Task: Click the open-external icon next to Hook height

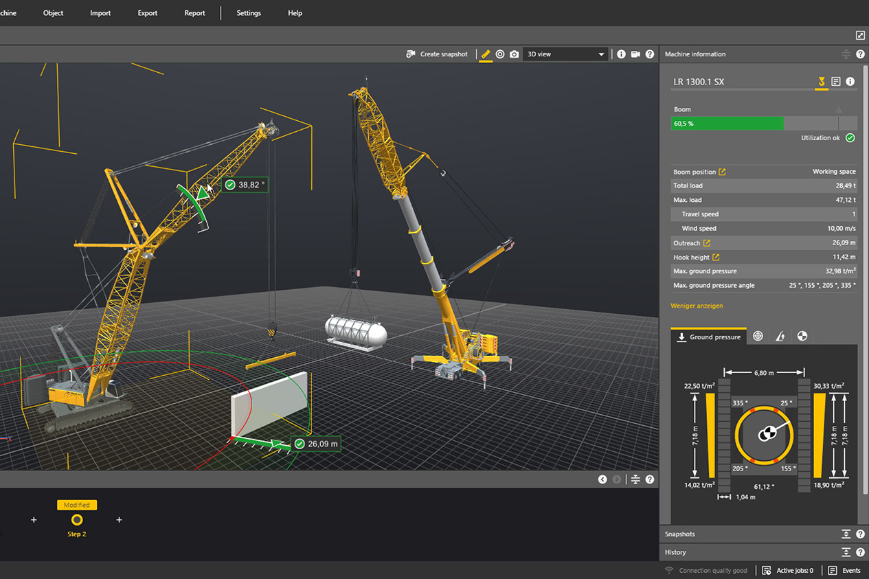Action: pos(716,258)
